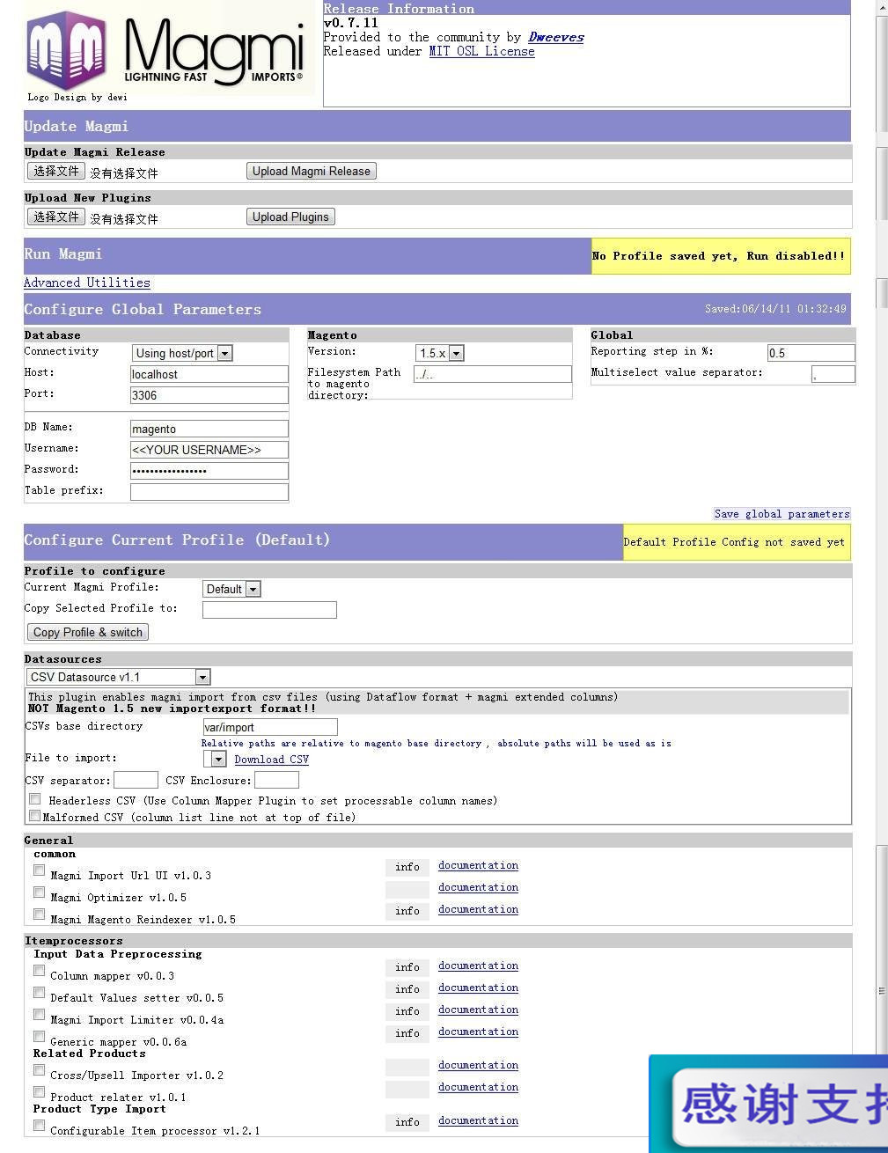Open documentation for Configurable Item processor
This screenshot has width=888, height=1153.
coord(478,1120)
